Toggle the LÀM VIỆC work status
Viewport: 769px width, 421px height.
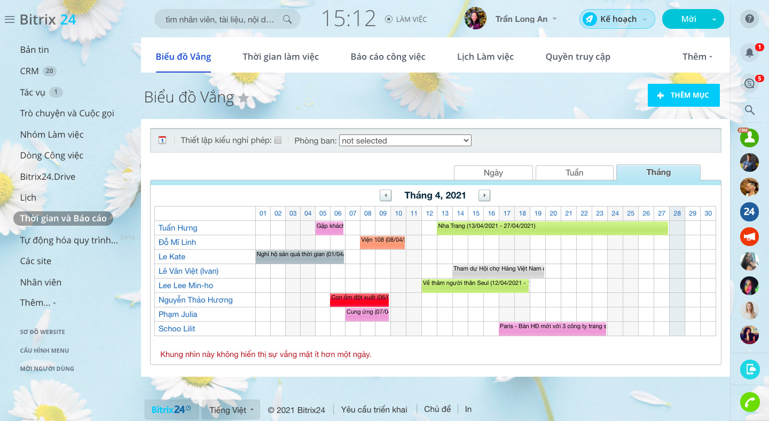(406, 19)
